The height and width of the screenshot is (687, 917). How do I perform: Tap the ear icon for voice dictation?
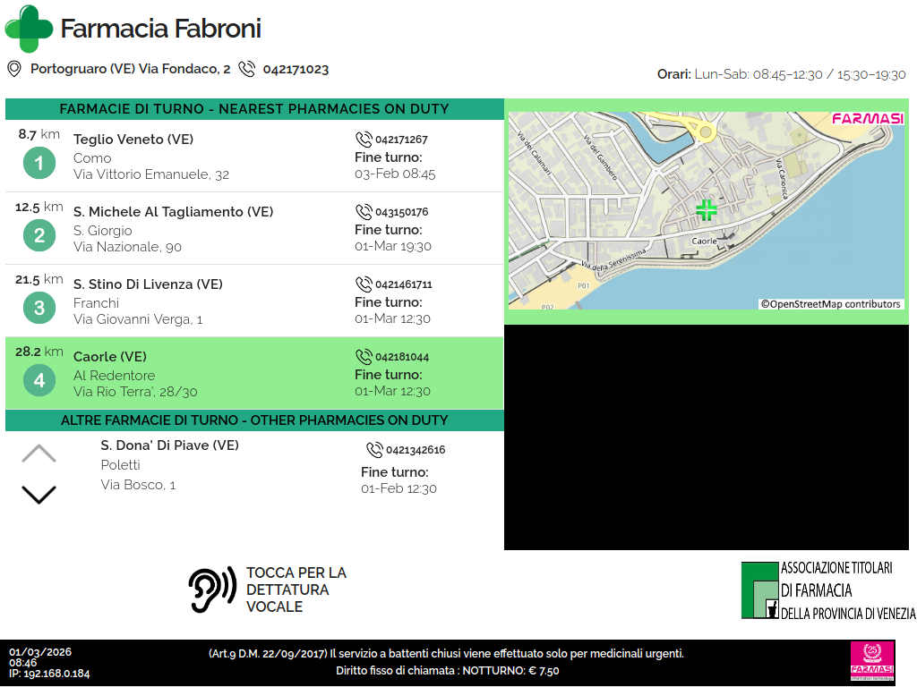[x=211, y=590]
